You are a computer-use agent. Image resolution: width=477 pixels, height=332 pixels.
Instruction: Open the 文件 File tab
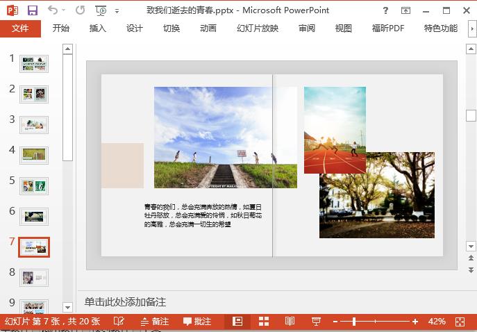tap(20, 28)
